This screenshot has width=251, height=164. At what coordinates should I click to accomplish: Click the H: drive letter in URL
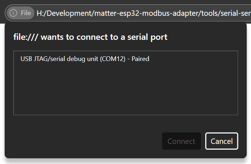click(x=40, y=13)
